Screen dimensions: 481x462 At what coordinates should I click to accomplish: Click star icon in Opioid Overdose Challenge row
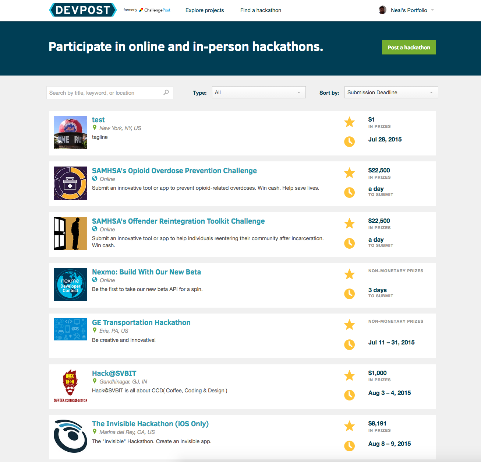pyautogui.click(x=349, y=173)
